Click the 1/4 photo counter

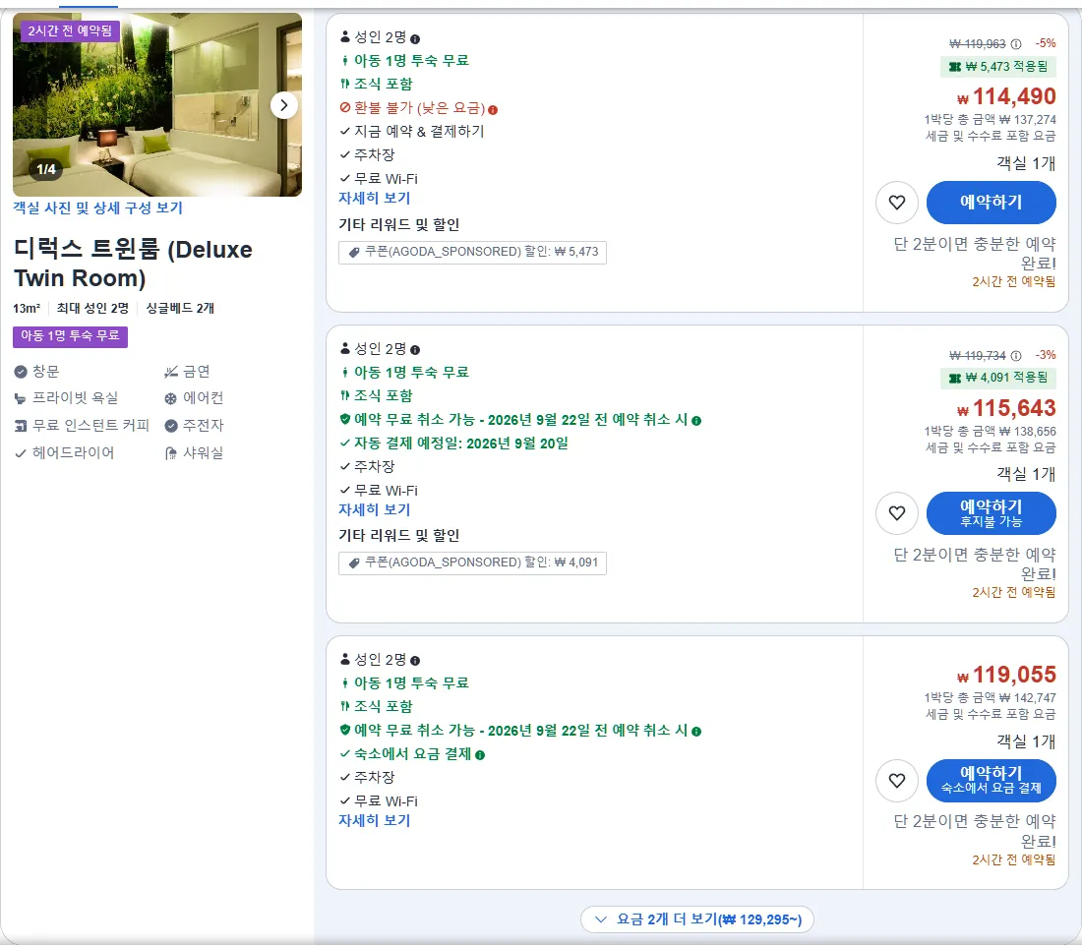pos(46,169)
